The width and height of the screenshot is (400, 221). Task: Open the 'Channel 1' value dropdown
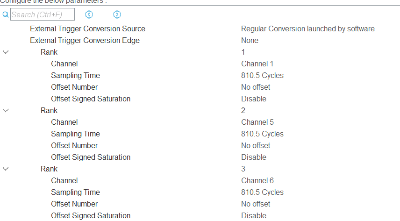(257, 64)
